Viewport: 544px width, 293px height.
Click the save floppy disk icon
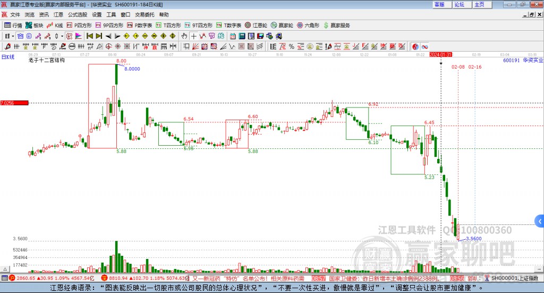click(x=260, y=36)
